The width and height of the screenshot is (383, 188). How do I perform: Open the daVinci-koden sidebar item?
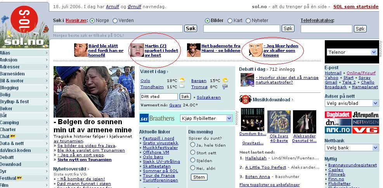click(24, 150)
